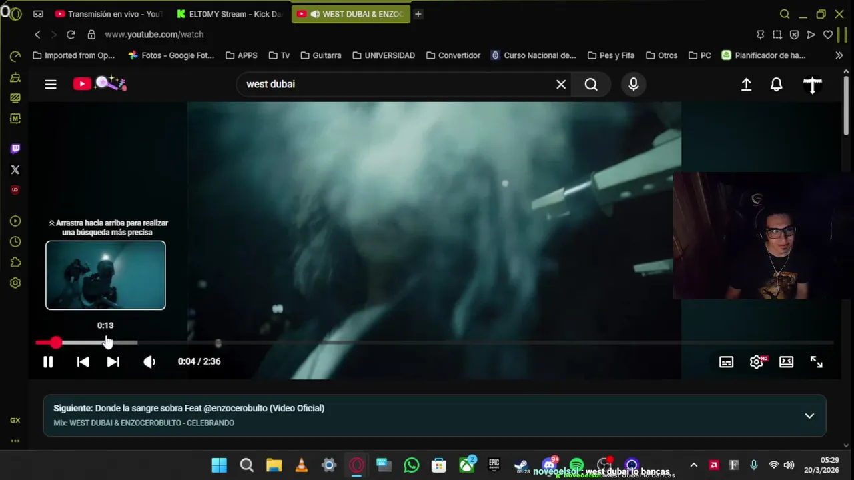
Task: Open sidebar three-dots more options
Action: [x=15, y=441]
